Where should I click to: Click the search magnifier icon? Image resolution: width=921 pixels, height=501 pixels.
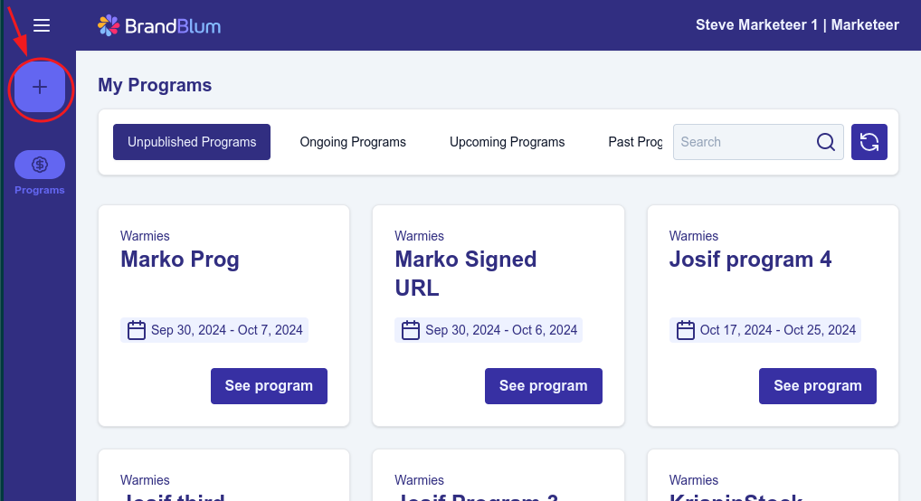coord(825,142)
